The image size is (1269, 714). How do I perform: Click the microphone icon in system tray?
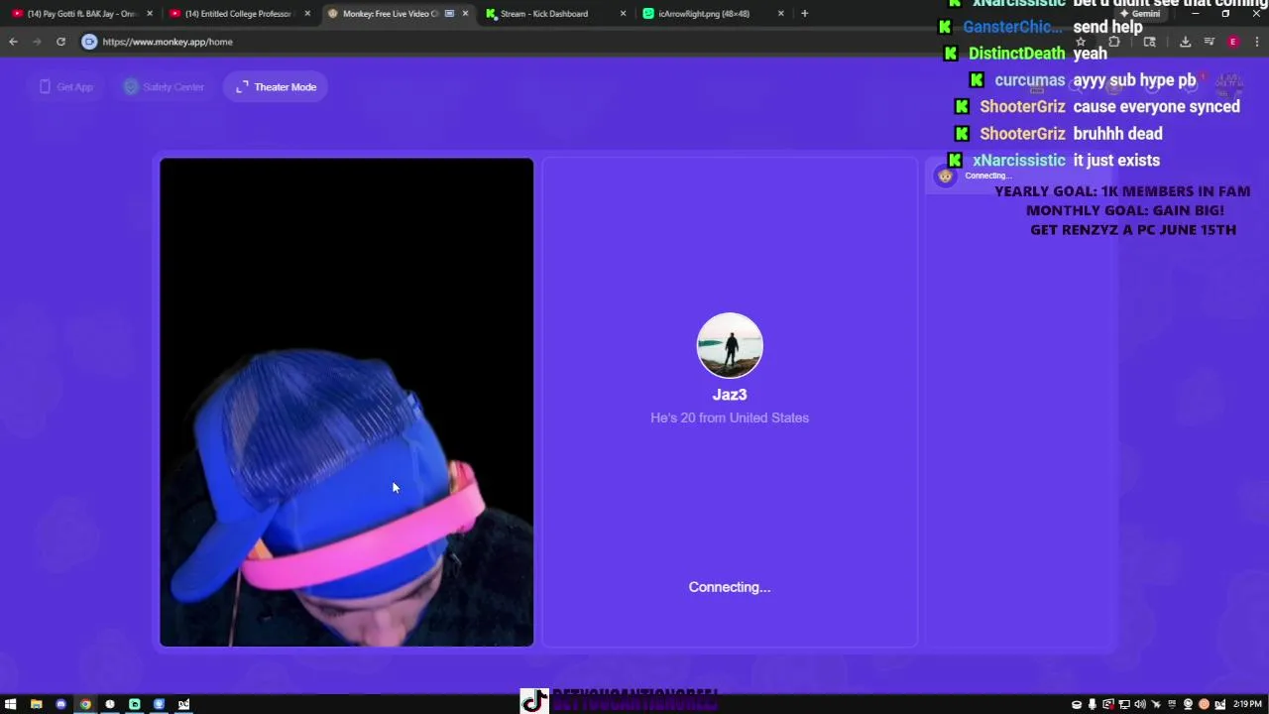coord(1093,704)
